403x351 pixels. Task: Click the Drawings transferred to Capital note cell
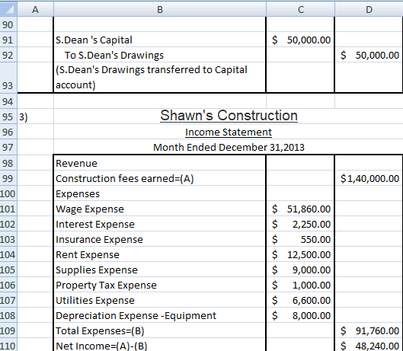160,78
